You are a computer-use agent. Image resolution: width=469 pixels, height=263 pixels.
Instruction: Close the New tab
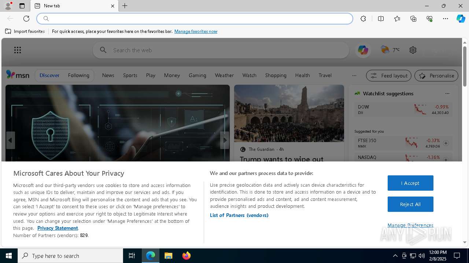(112, 6)
